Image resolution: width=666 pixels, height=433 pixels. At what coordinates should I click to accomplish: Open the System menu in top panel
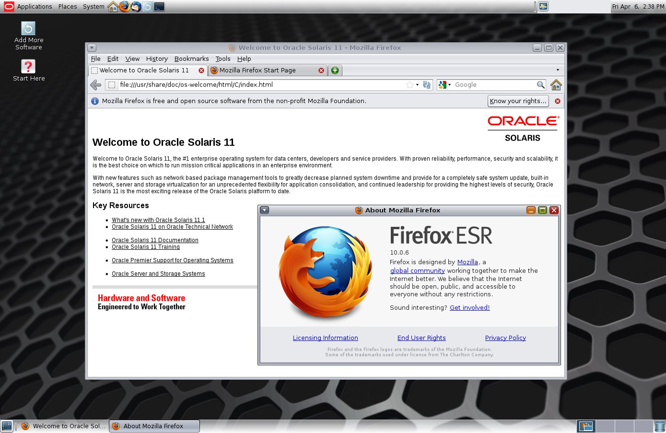93,7
